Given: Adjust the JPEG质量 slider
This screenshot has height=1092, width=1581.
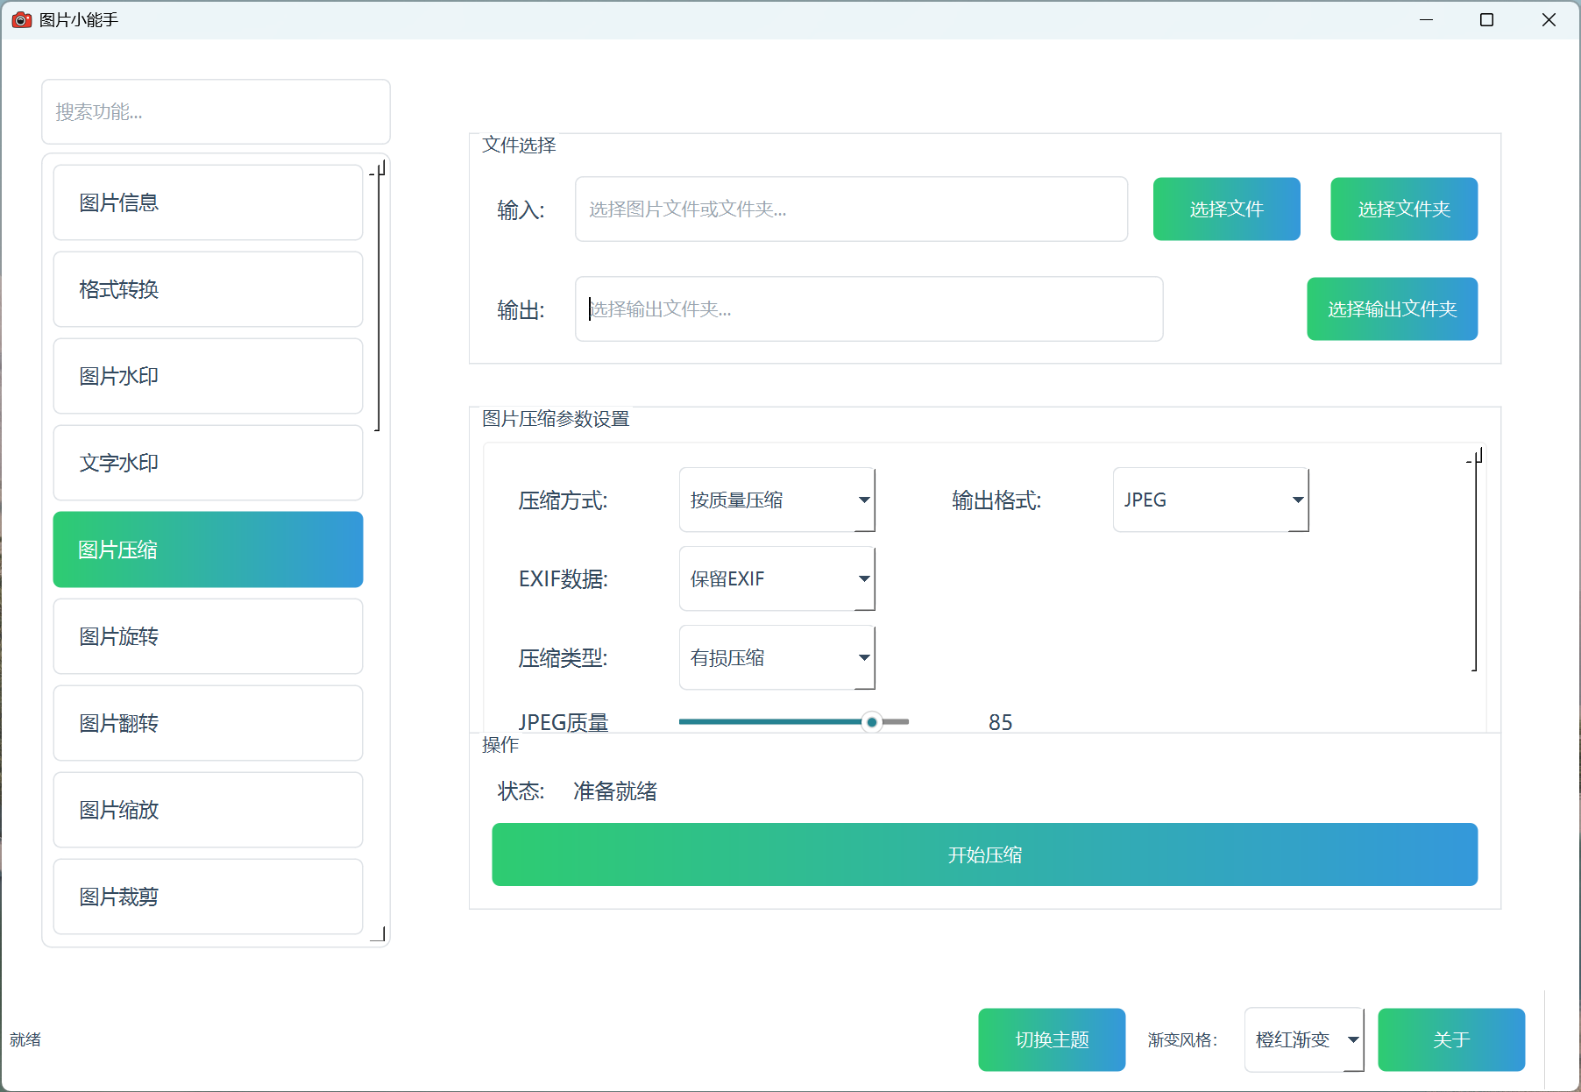Looking at the screenshot, I should (x=871, y=721).
